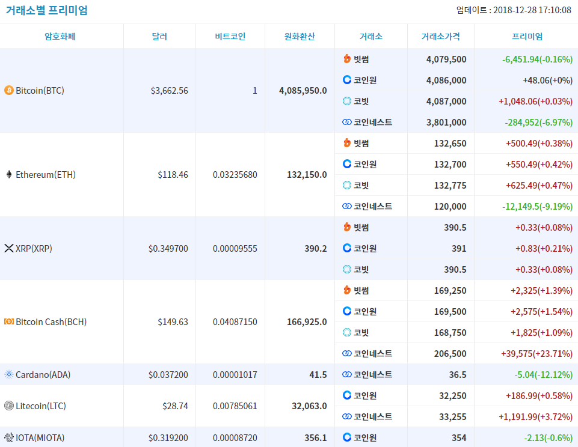578x447 pixels.
Task: Click Coinnest icon next to 33,255
Action: (347, 416)
